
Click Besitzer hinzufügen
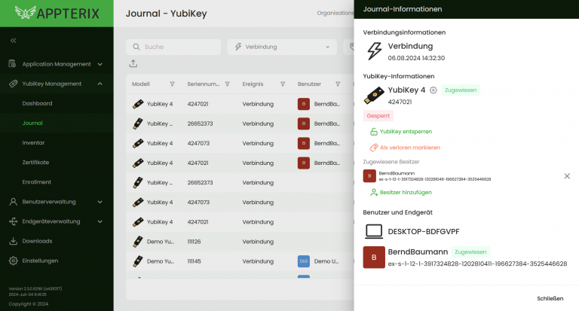[x=401, y=192]
